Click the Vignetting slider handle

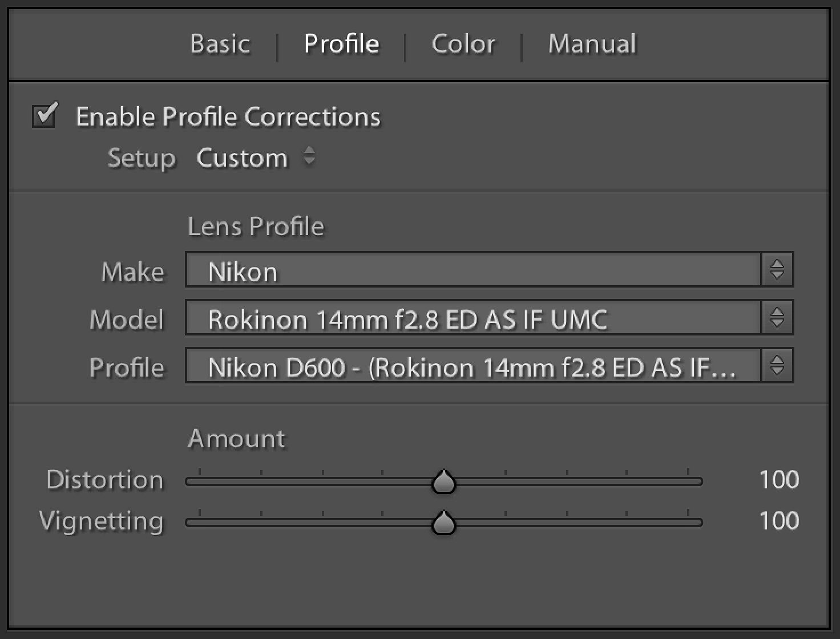pyautogui.click(x=443, y=523)
